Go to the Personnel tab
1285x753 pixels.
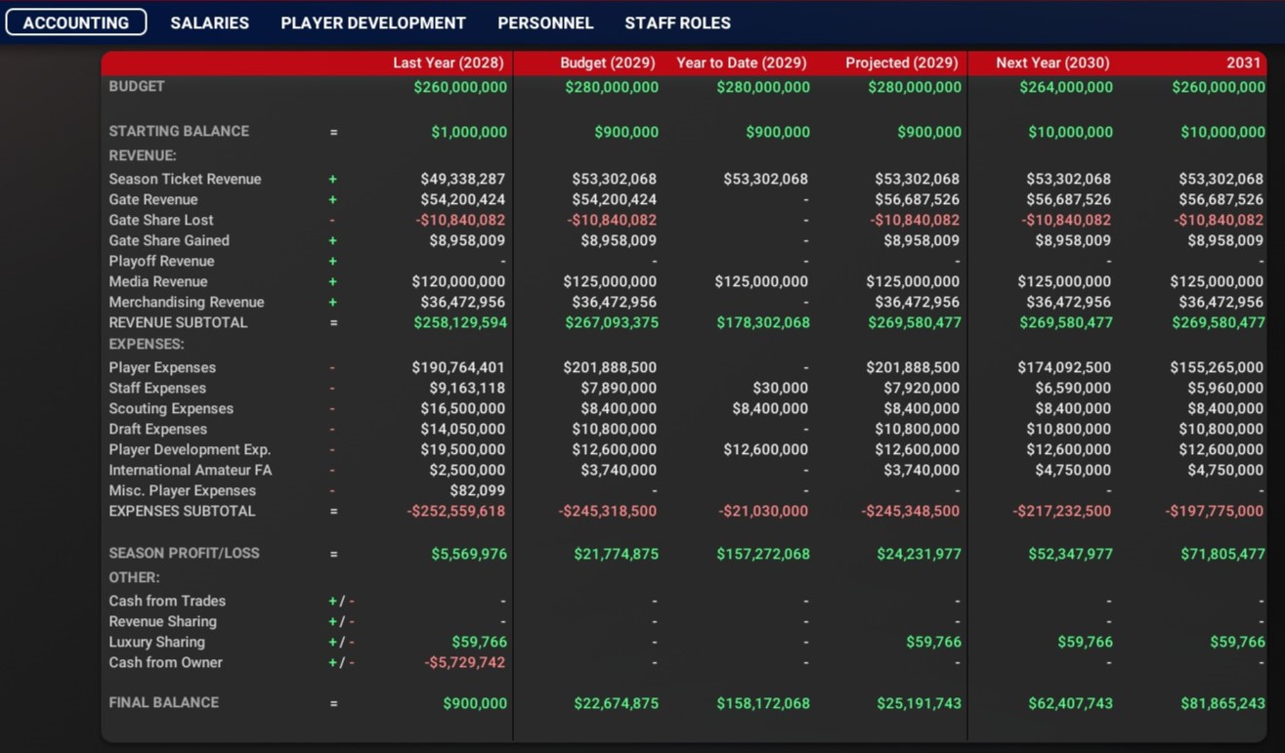[545, 22]
